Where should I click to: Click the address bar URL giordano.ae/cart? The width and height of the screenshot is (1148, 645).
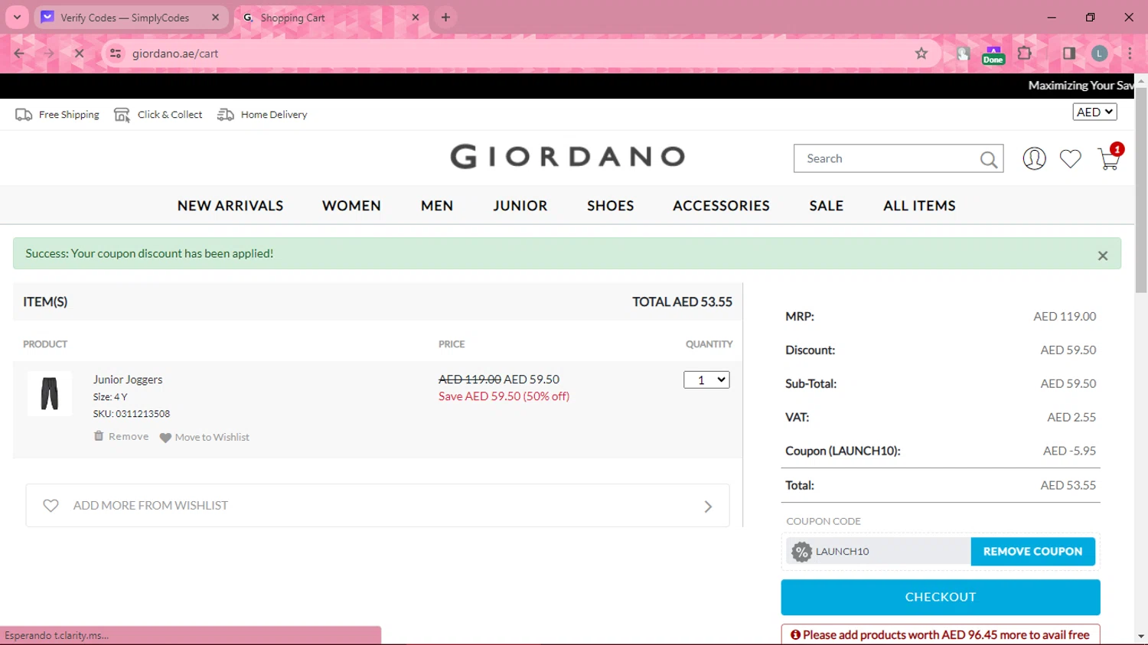175,54
